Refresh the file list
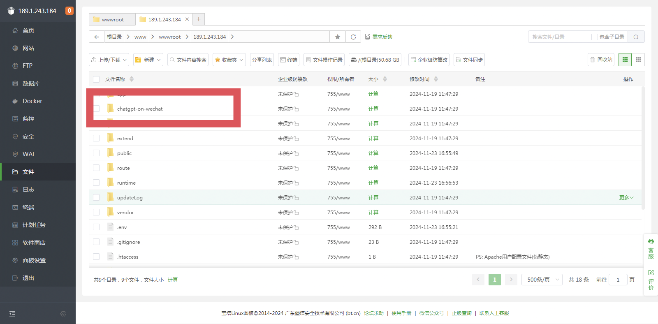The image size is (658, 324). click(353, 37)
